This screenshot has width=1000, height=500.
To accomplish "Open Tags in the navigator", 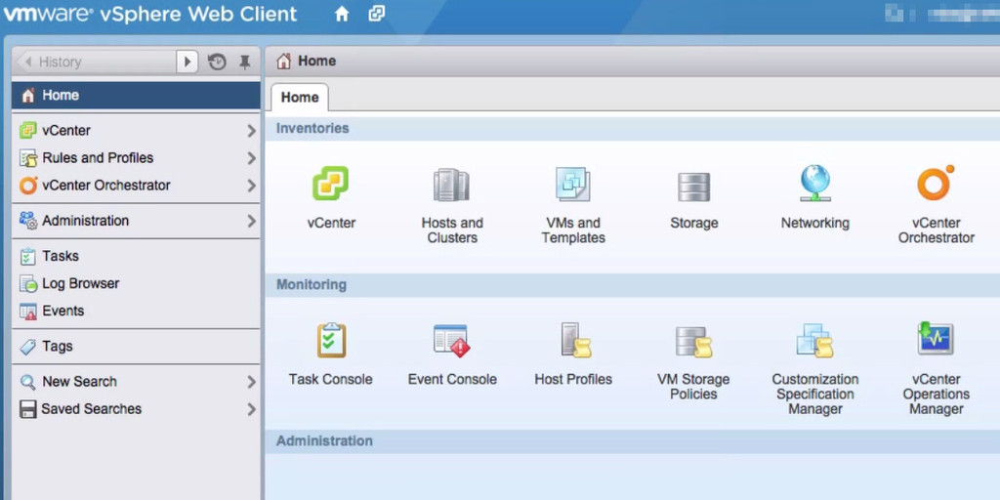I will (x=136, y=347).
